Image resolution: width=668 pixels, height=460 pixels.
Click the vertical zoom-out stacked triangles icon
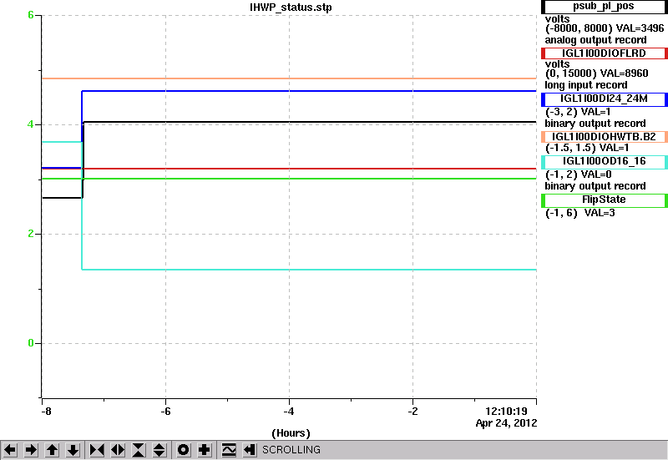coord(159,450)
